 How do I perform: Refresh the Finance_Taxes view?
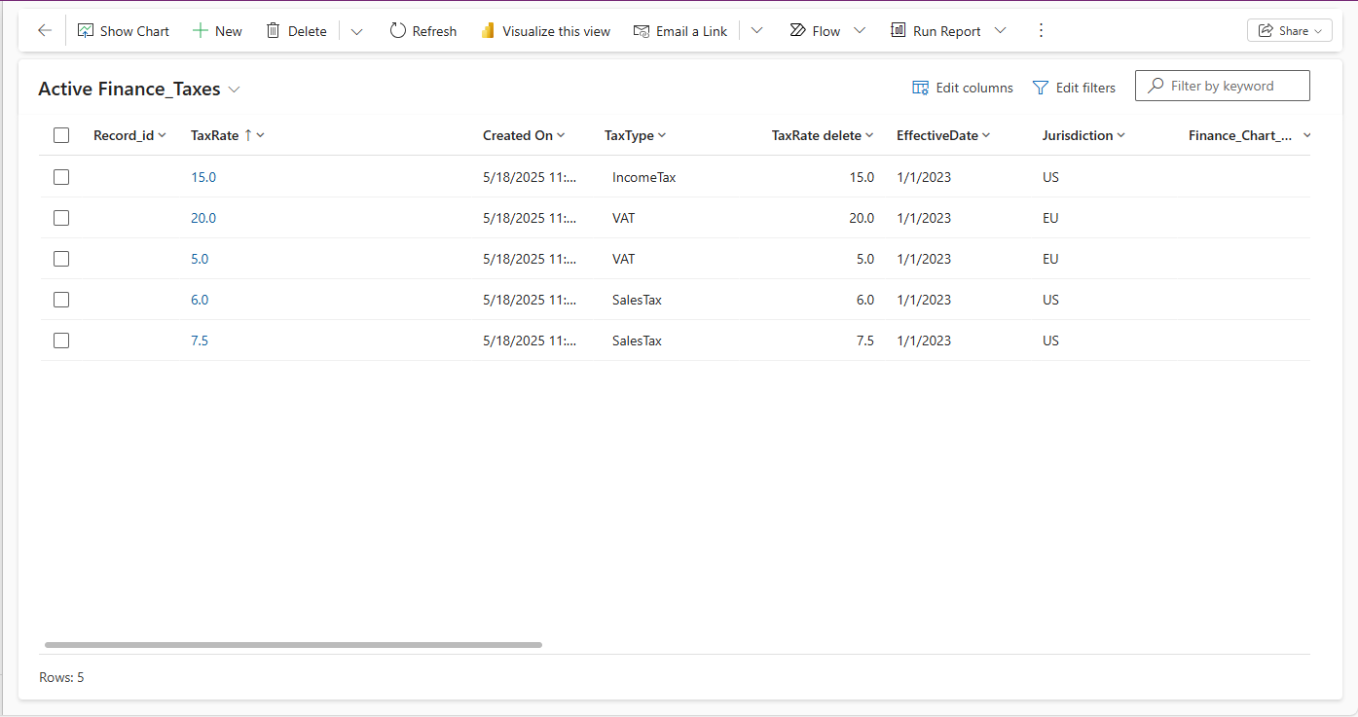[x=422, y=30]
